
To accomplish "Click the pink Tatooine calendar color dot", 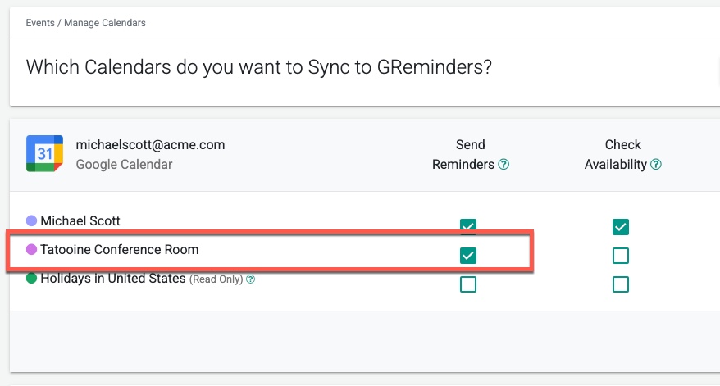I will point(32,249).
